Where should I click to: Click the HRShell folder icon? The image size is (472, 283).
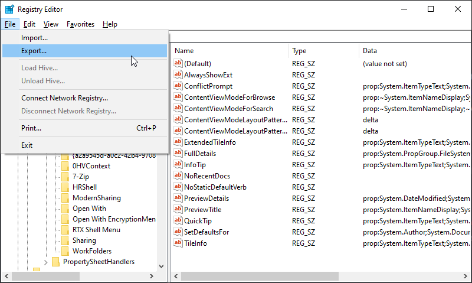click(65, 187)
